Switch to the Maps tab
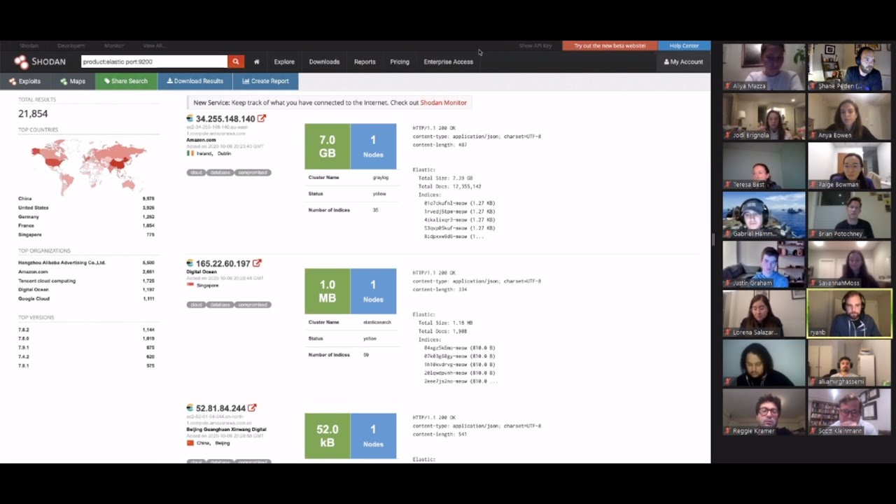Image resolution: width=896 pixels, height=504 pixels. [x=73, y=81]
